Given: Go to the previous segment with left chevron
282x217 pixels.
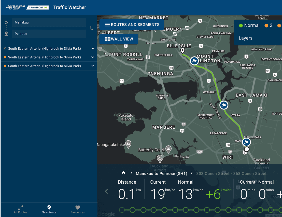Looking at the screenshot, I should [x=106, y=191].
